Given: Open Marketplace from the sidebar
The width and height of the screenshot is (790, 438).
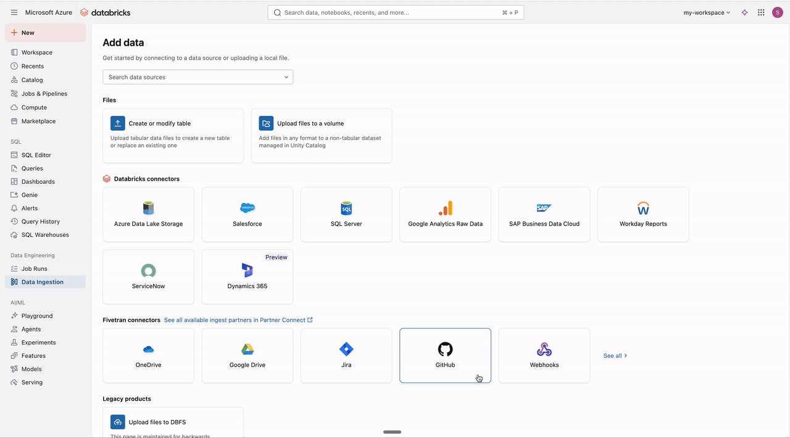Looking at the screenshot, I should click(x=38, y=121).
